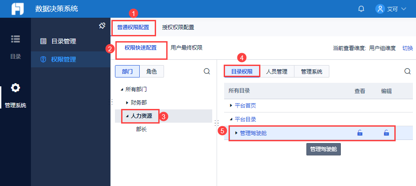Image resolution: width=416 pixels, height=186 pixels.
Task: Click the FineReport logo icon
Action: click(17, 9)
